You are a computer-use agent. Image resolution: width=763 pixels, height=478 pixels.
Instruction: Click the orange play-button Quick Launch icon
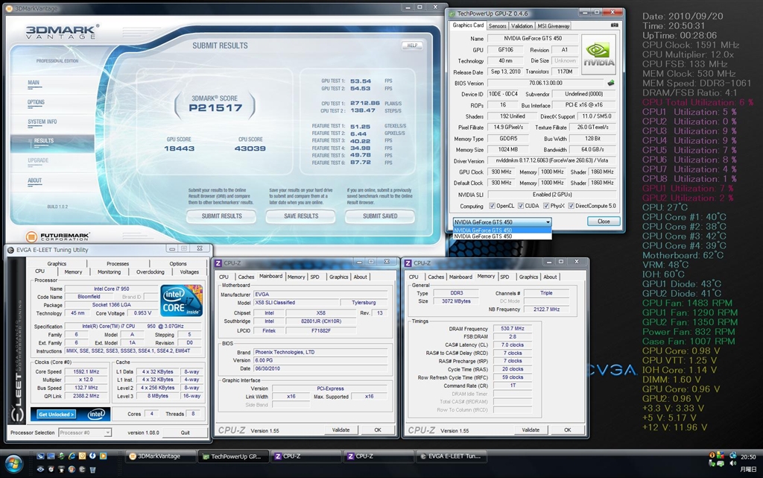click(103, 456)
